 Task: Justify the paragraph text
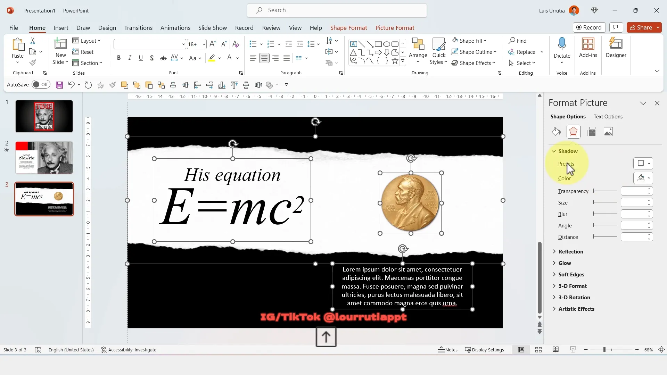point(287,58)
